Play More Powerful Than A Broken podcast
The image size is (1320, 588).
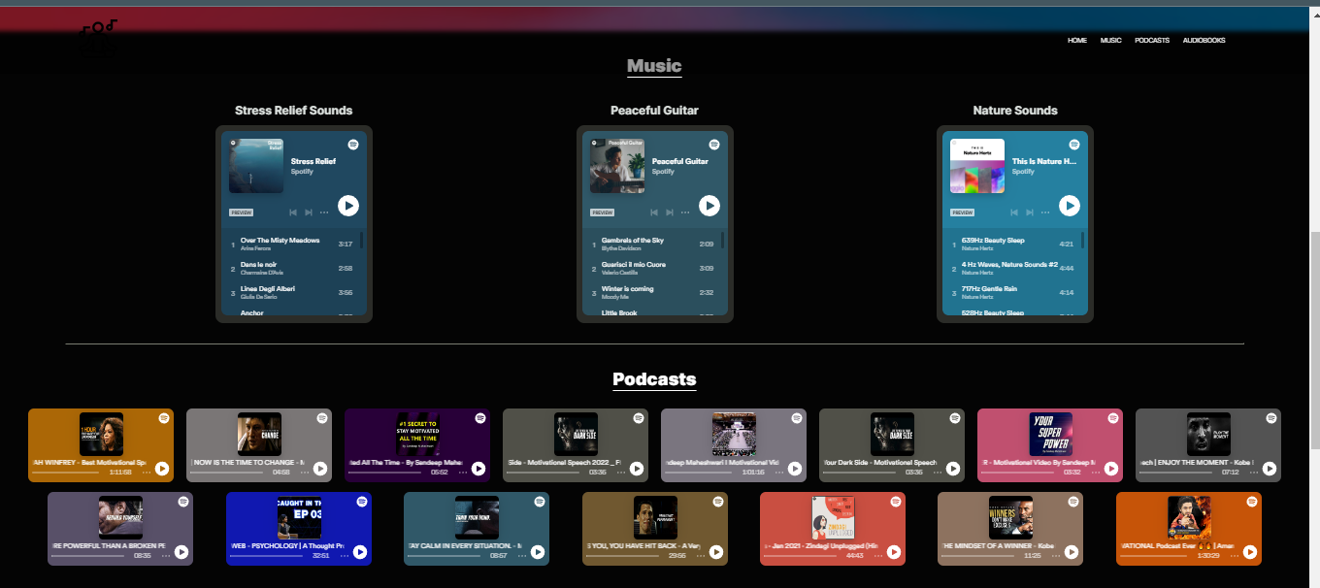coord(181,552)
